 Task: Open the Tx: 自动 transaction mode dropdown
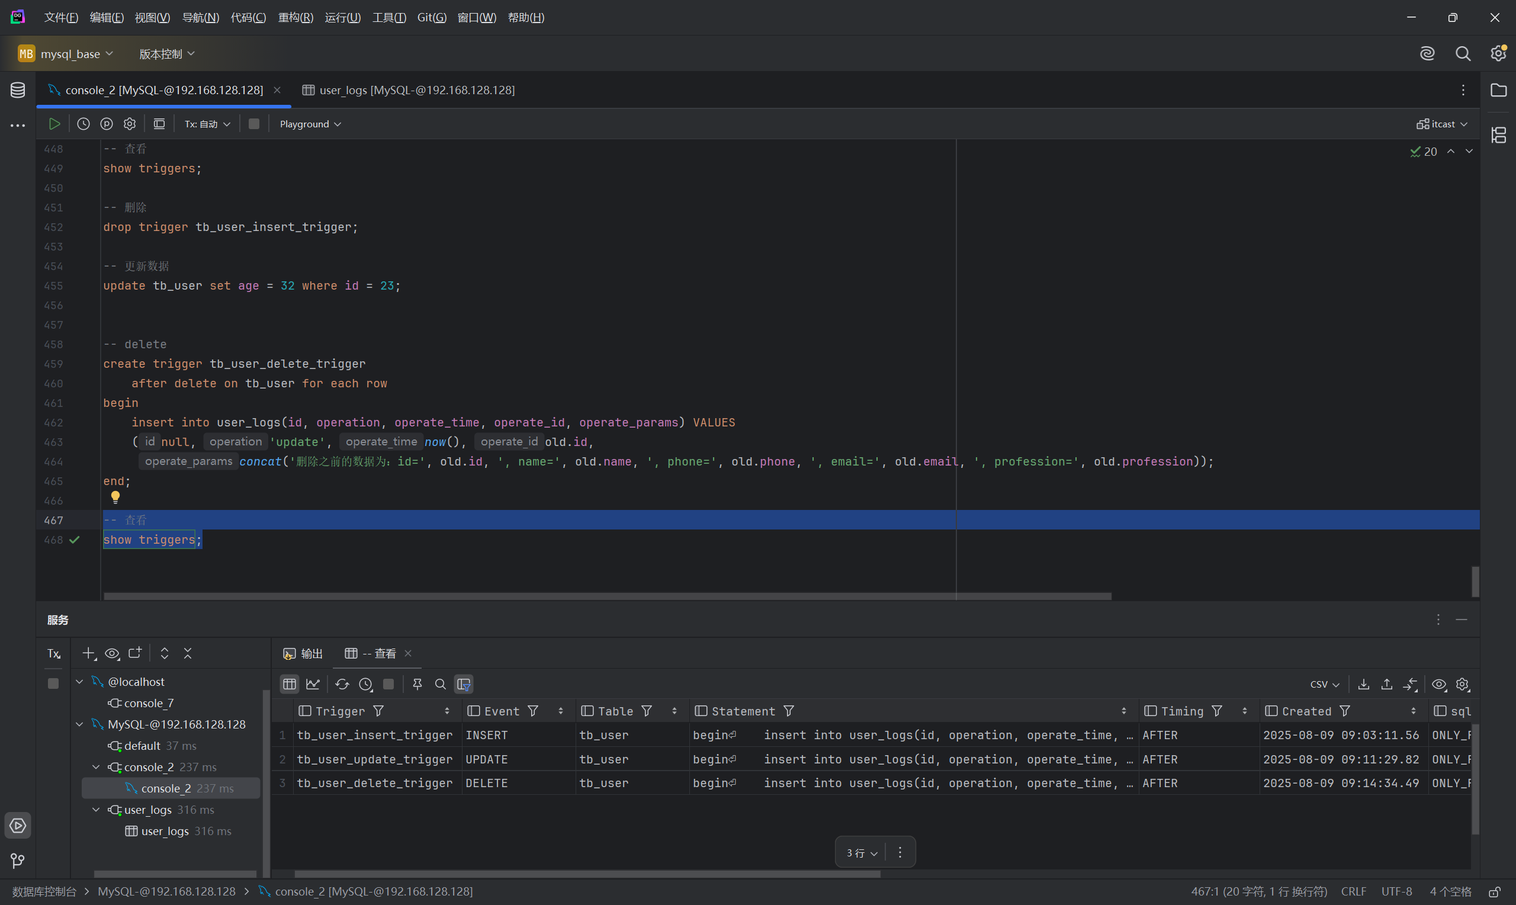[x=207, y=124]
